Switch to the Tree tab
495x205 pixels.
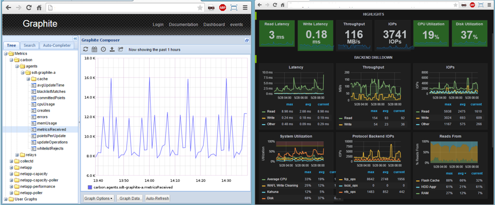[11, 45]
